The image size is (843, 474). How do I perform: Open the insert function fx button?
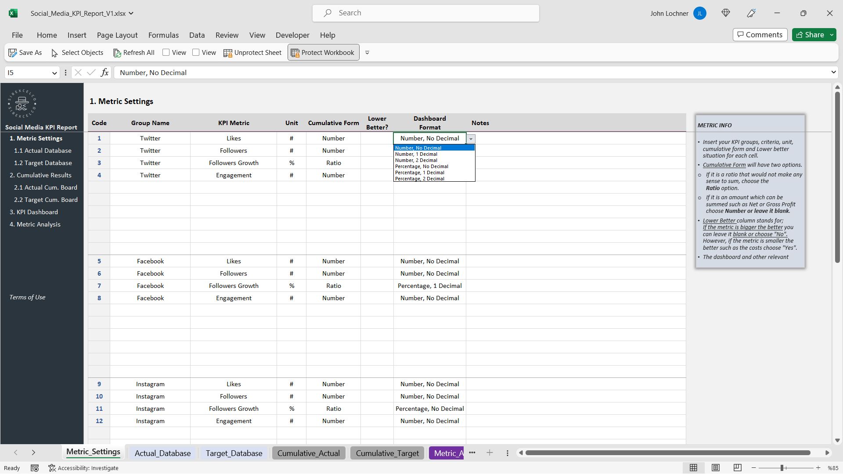(104, 72)
